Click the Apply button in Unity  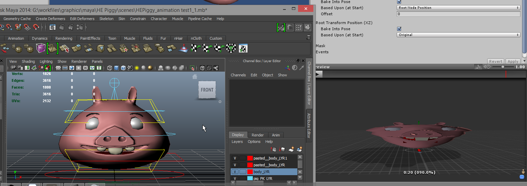click(513, 61)
